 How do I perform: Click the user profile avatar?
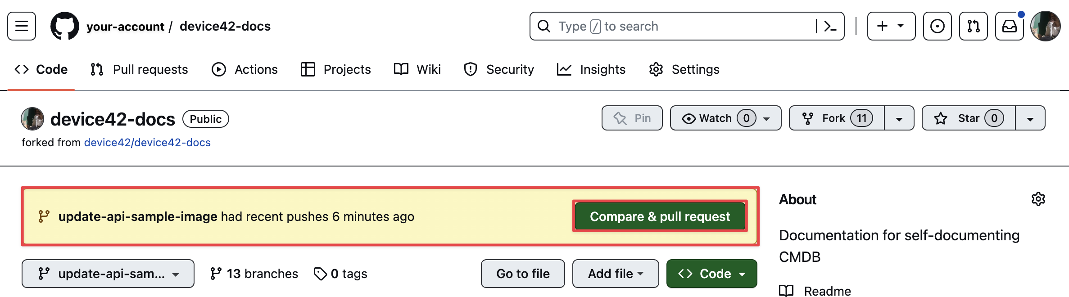1046,26
